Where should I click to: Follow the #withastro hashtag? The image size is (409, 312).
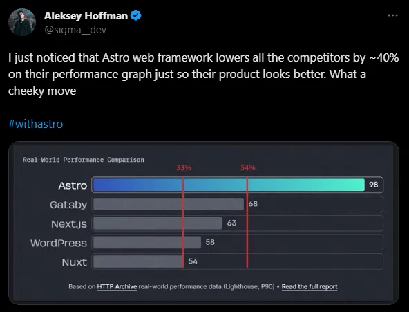point(35,124)
